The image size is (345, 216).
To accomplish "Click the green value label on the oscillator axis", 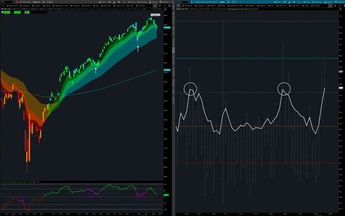I will [166, 195].
